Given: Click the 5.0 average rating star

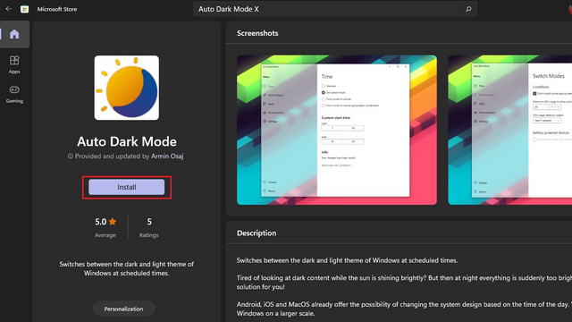Looking at the screenshot, I should point(113,222).
